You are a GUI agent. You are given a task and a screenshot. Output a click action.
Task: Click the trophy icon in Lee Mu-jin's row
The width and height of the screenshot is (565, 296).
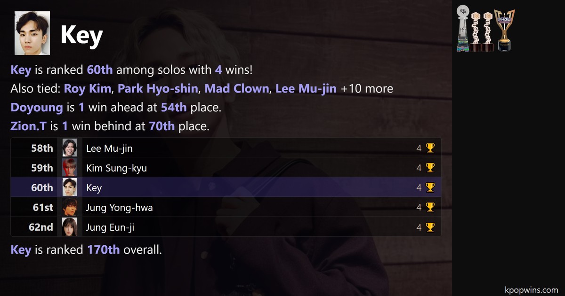point(430,148)
